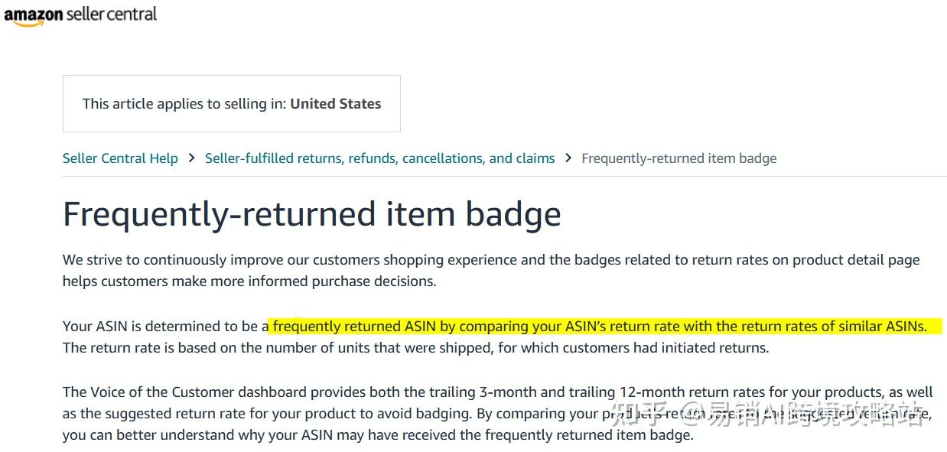
Task: Expand the breadcrumb navigation trail
Action: 419,158
